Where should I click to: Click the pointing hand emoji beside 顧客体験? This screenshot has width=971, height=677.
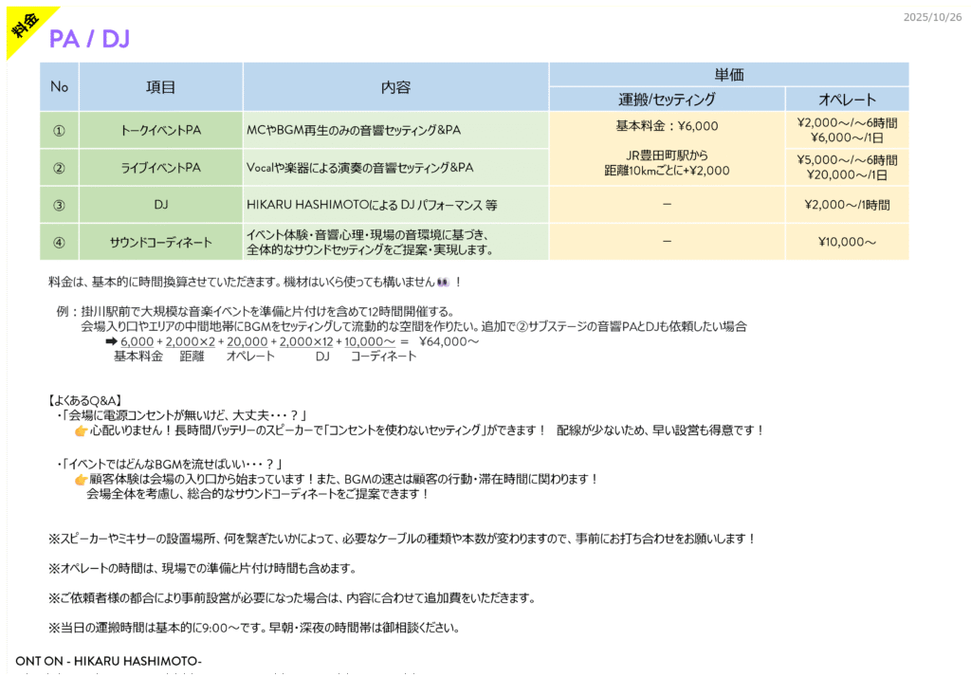pyautogui.click(x=81, y=479)
